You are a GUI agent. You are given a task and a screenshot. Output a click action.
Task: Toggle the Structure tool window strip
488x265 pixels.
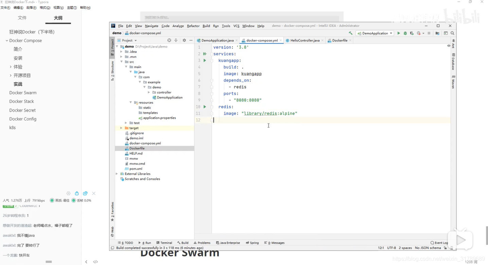point(112,71)
